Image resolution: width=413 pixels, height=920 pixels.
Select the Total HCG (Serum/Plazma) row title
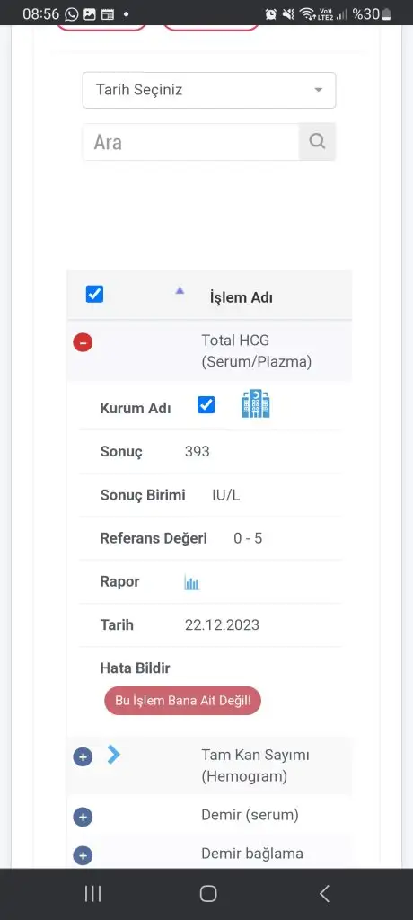(x=257, y=351)
